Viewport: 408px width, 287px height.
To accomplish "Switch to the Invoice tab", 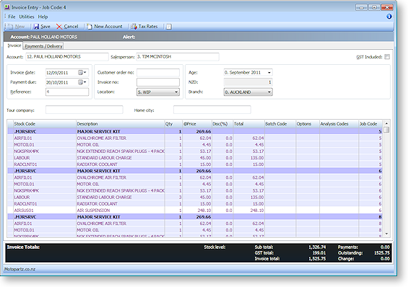I will 14,45.
